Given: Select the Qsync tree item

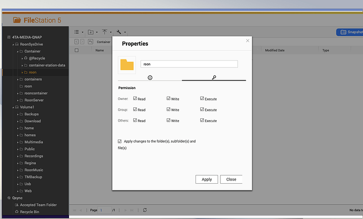Looking at the screenshot, I should point(17,198).
